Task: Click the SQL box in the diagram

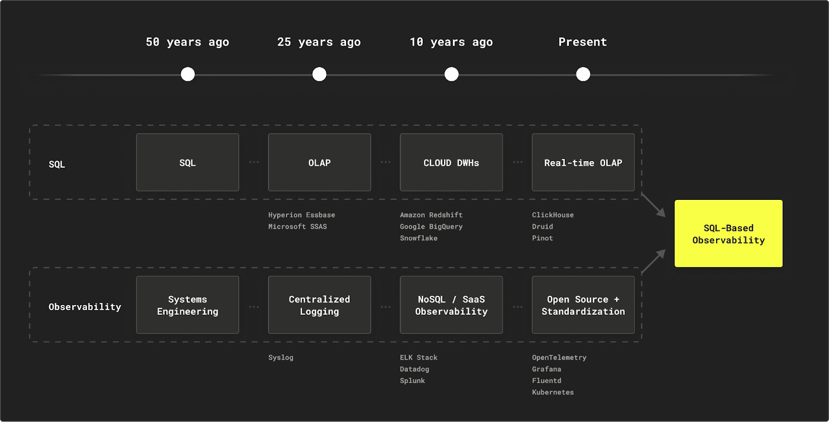Action: click(x=188, y=163)
